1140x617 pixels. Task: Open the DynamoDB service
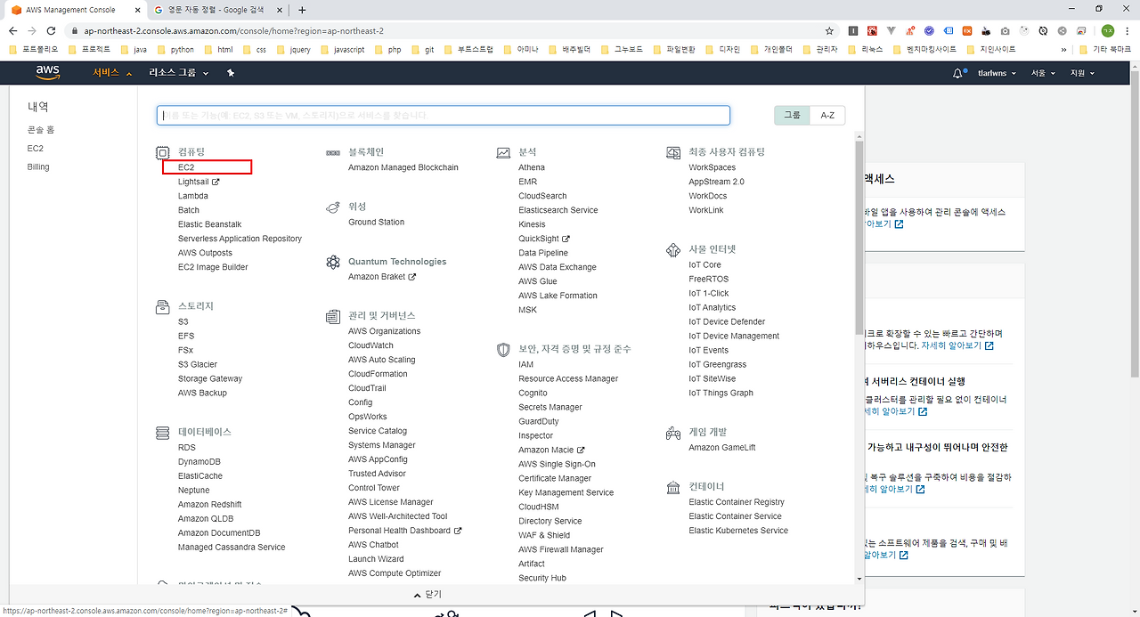click(199, 462)
